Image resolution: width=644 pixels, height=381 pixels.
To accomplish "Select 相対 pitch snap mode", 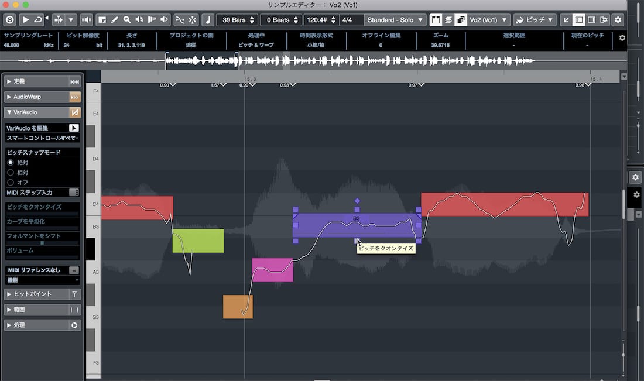I will point(11,173).
